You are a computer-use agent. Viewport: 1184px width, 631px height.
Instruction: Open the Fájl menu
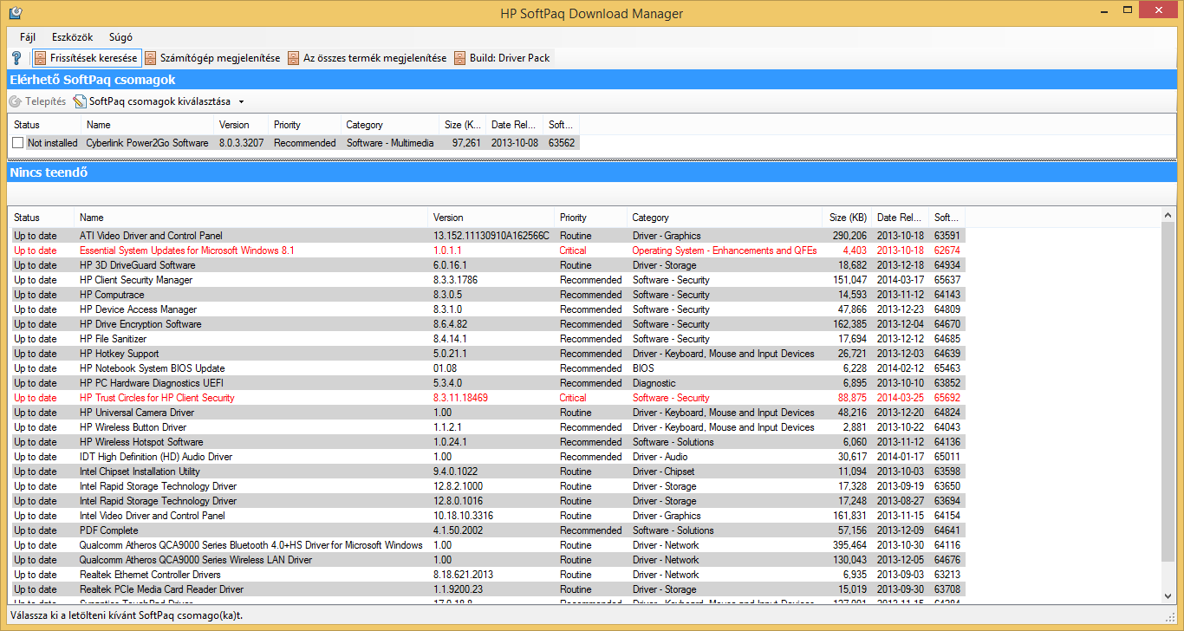pos(28,37)
